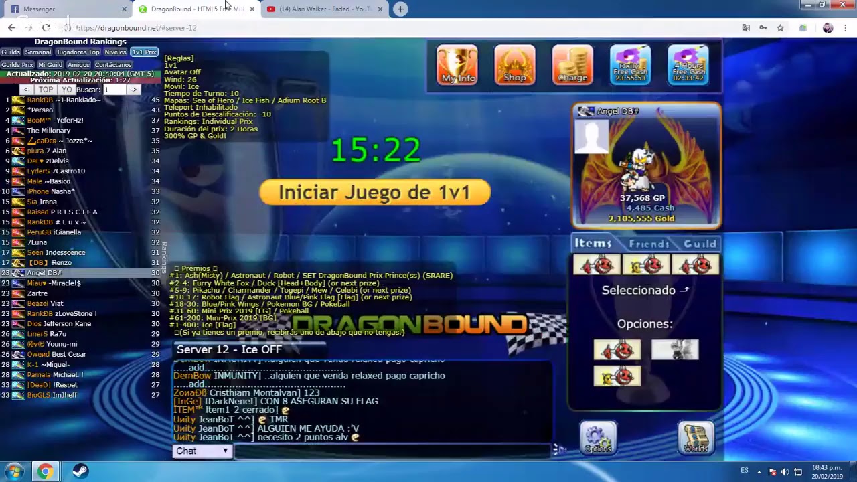The image size is (857, 482).
Task: Click the Angel DB# row in rankings
Action: coord(80,273)
